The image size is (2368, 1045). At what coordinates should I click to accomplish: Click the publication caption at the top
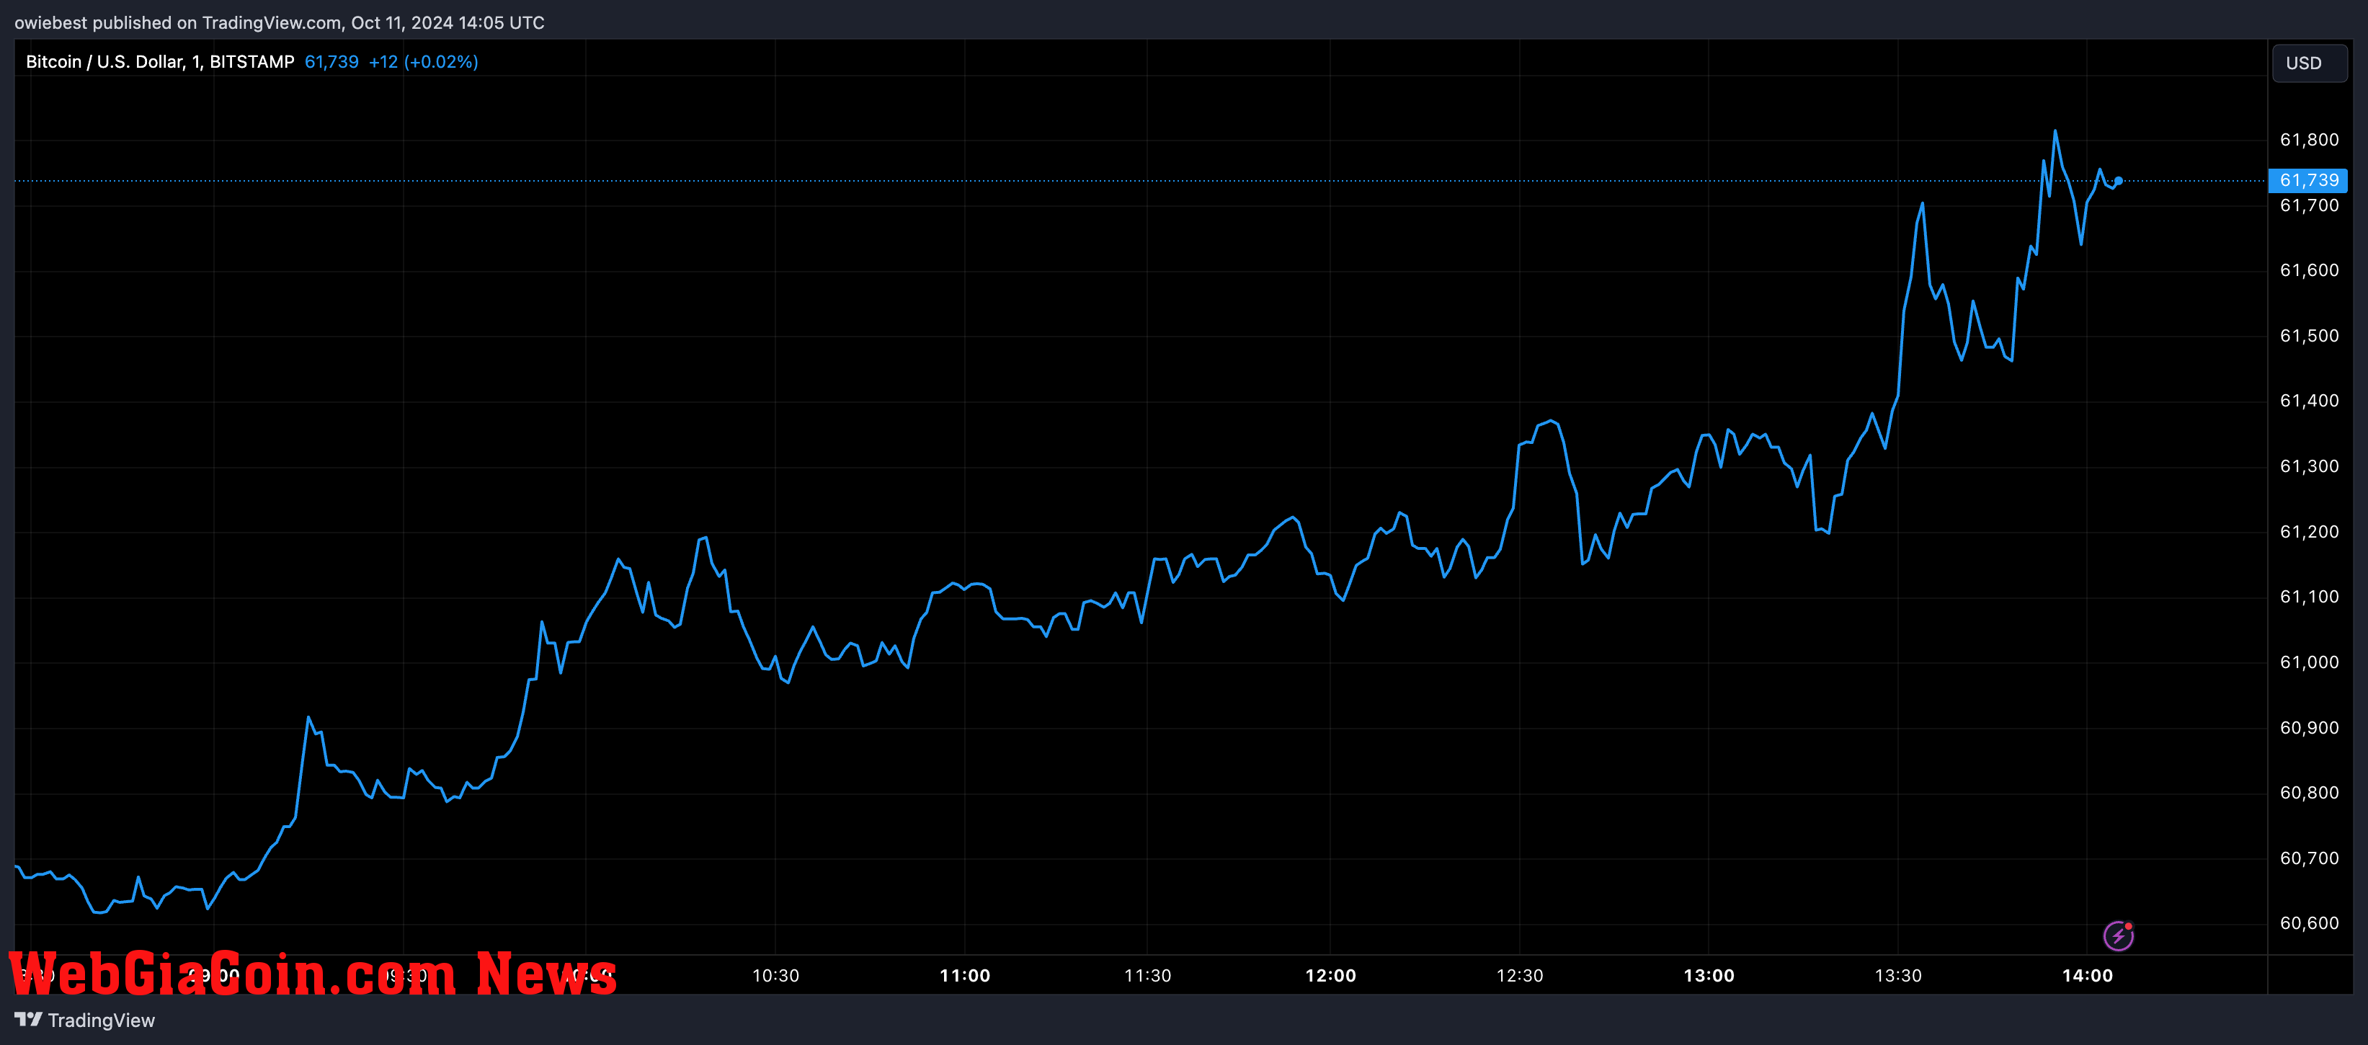pos(280,22)
